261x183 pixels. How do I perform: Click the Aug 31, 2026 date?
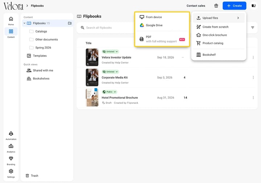pos(165,98)
